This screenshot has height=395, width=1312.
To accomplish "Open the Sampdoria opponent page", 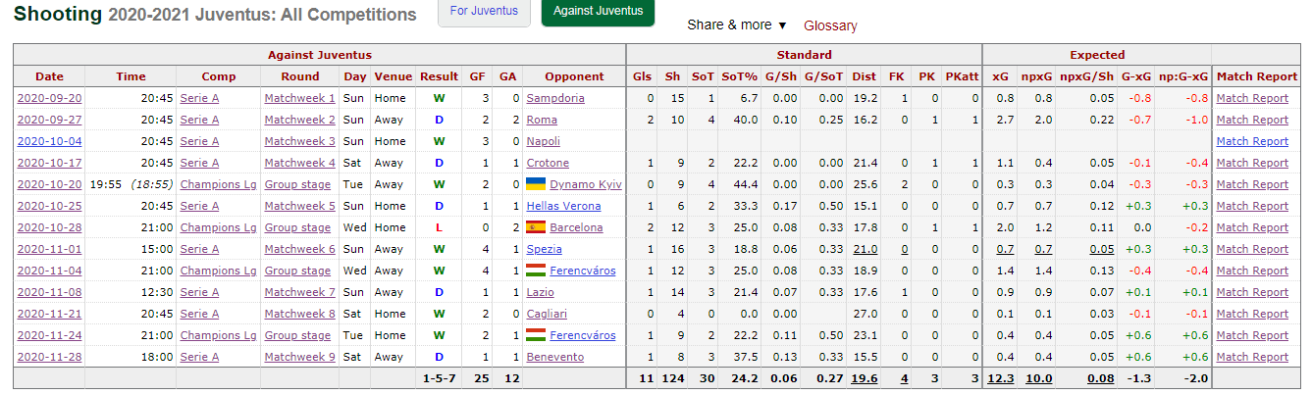I will (555, 98).
